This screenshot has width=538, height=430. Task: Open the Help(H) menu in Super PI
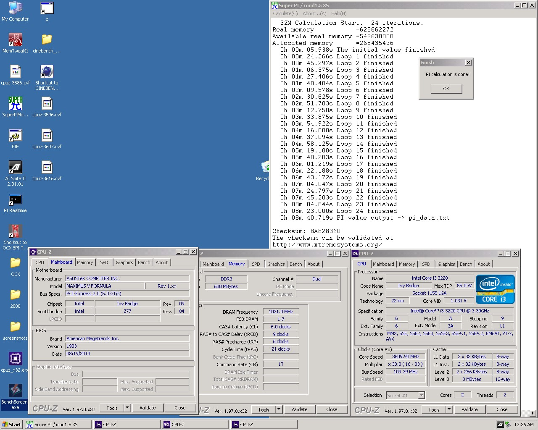(339, 13)
